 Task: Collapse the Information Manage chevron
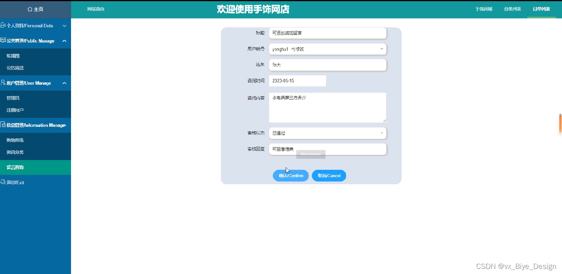point(66,125)
